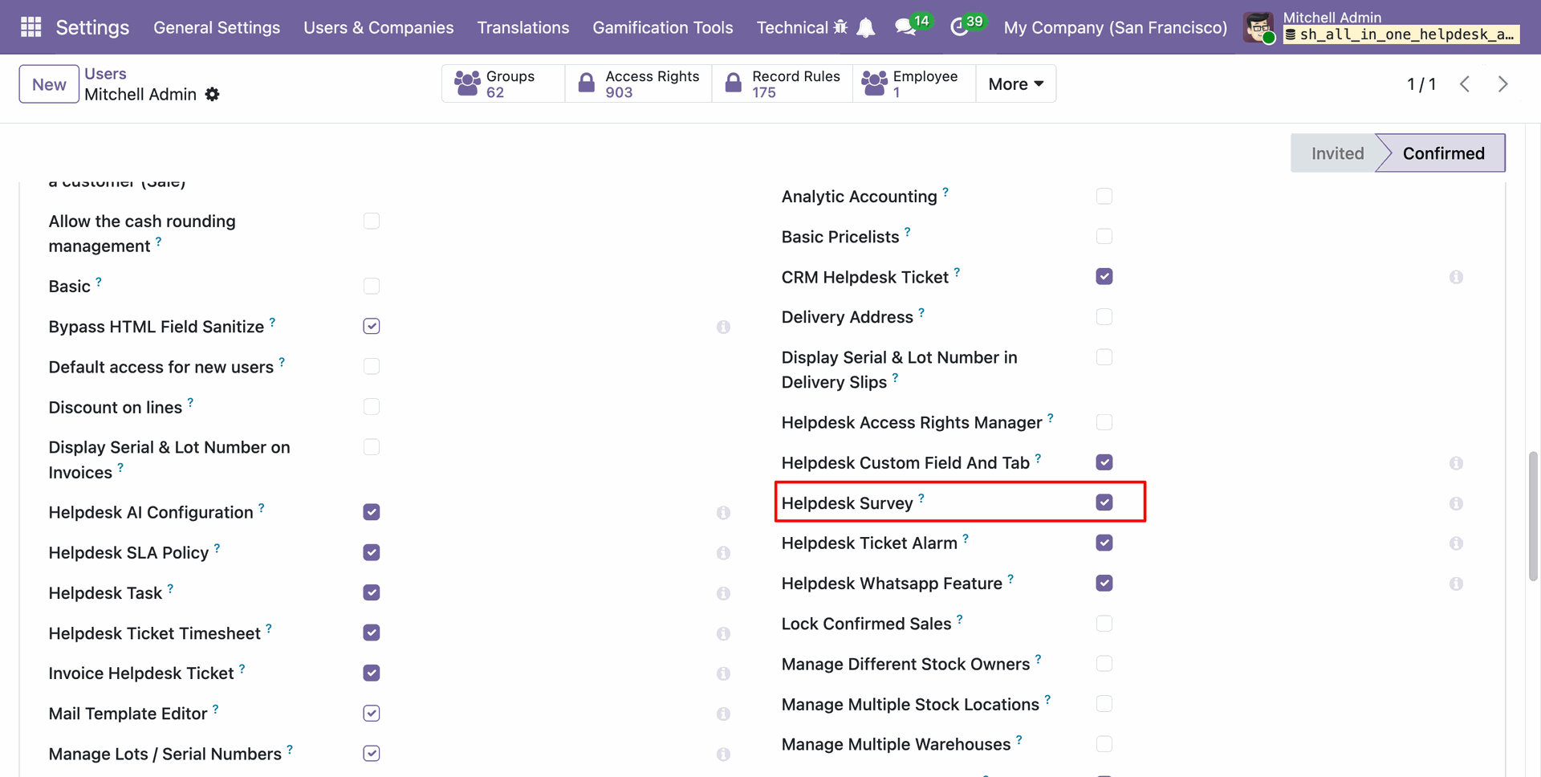Click the debug bug icon
This screenshot has height=777, width=1541.
(x=840, y=27)
